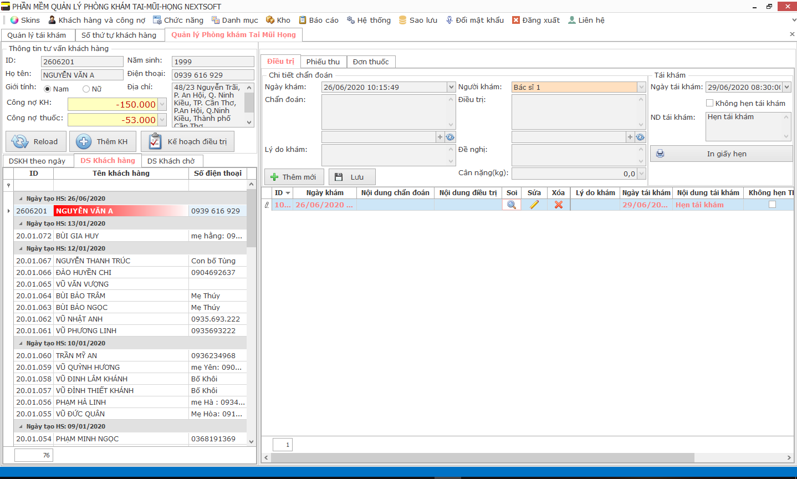797x479 pixels.
Task: Click the Danh mục icon
Action: coord(216,20)
